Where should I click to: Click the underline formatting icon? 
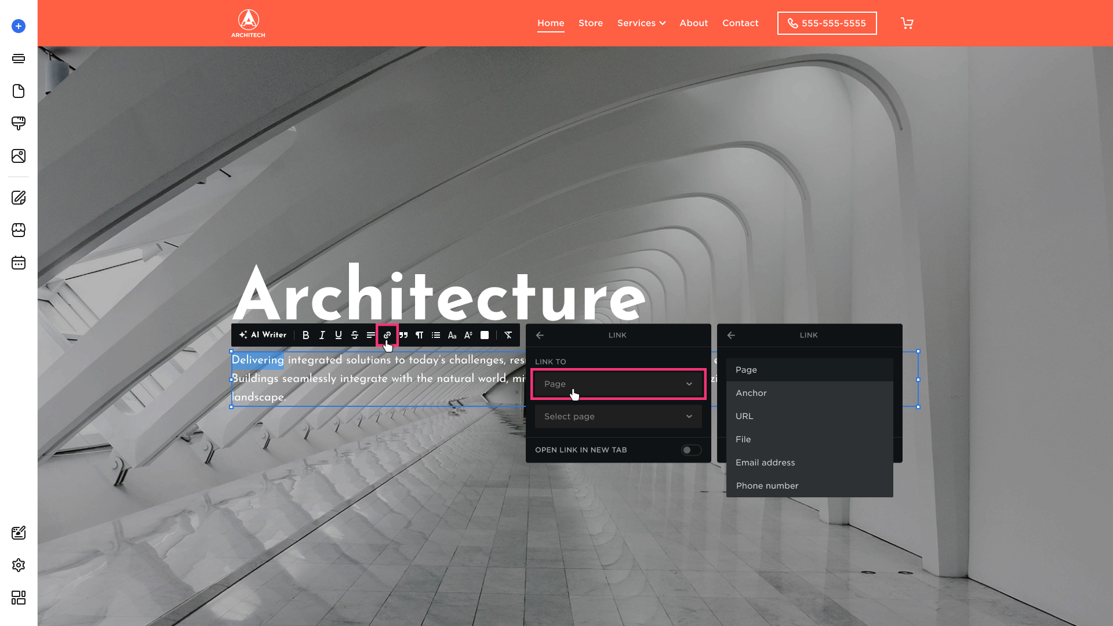(x=339, y=335)
